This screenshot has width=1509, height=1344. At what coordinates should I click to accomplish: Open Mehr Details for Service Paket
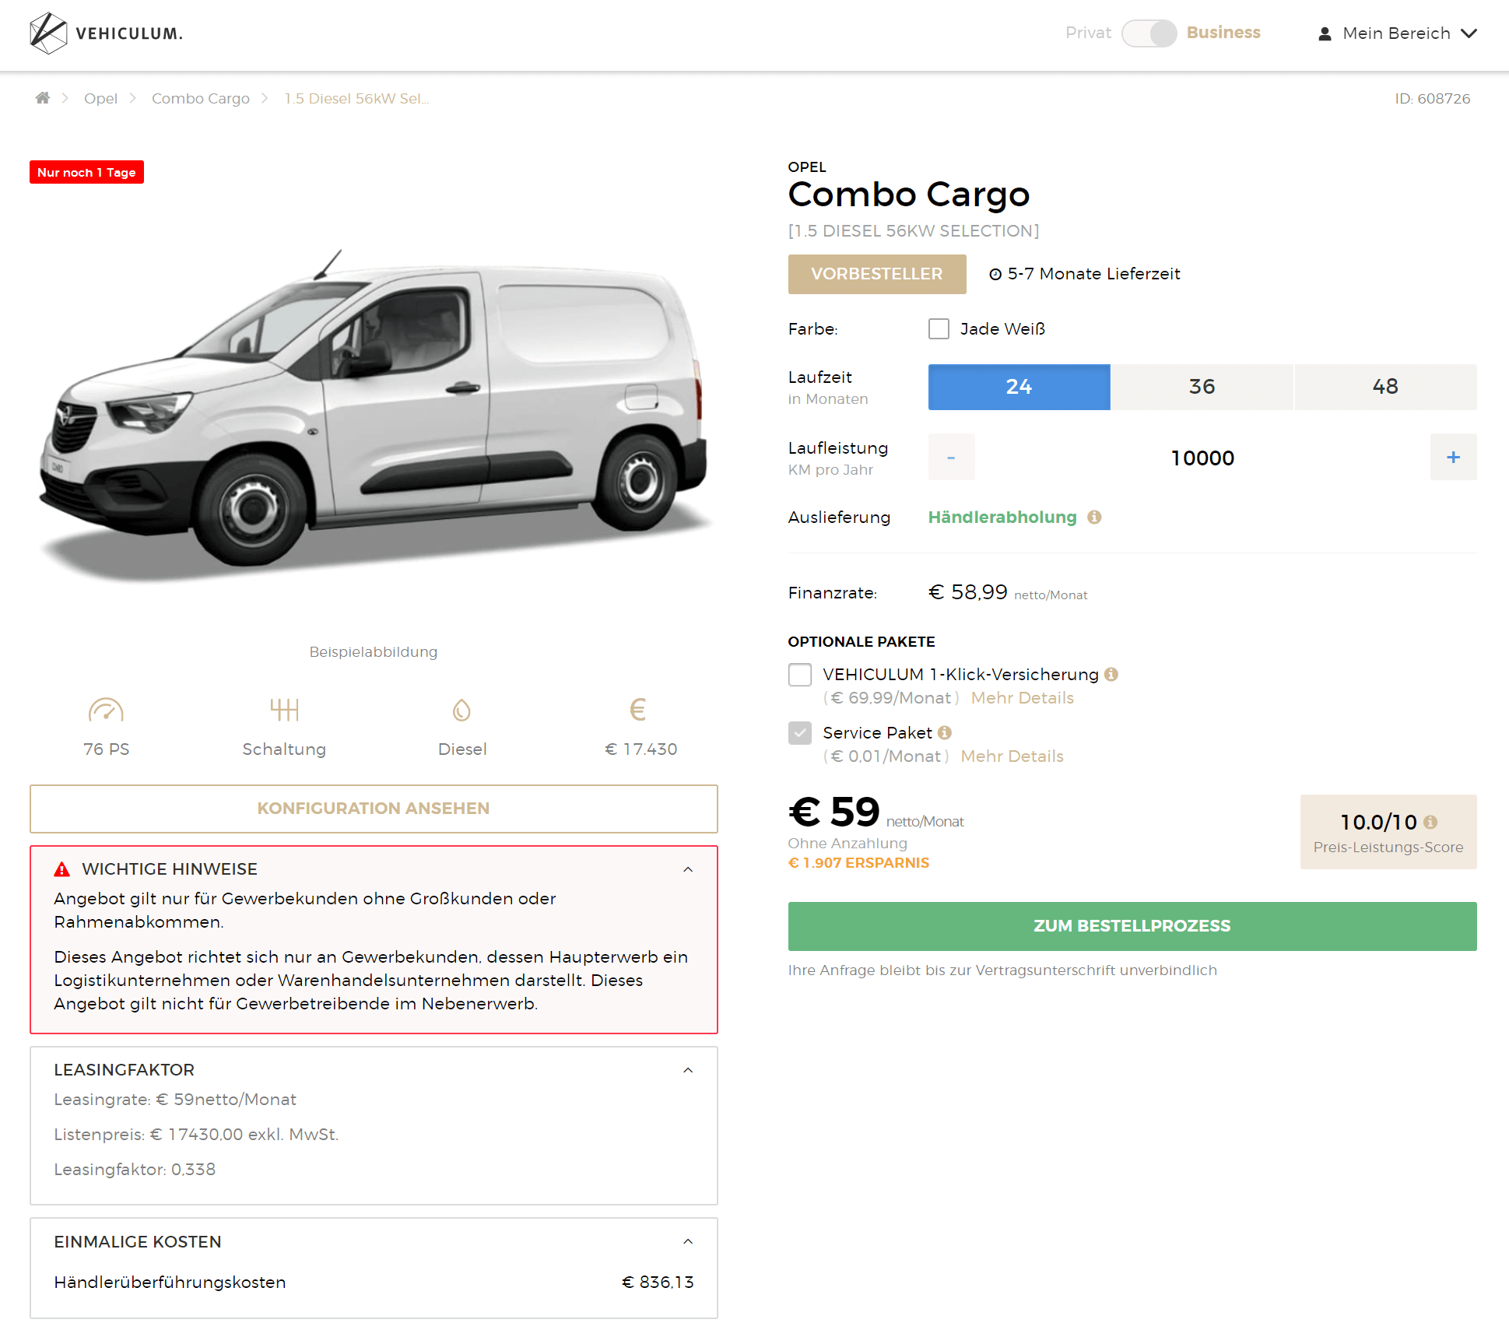click(1012, 756)
